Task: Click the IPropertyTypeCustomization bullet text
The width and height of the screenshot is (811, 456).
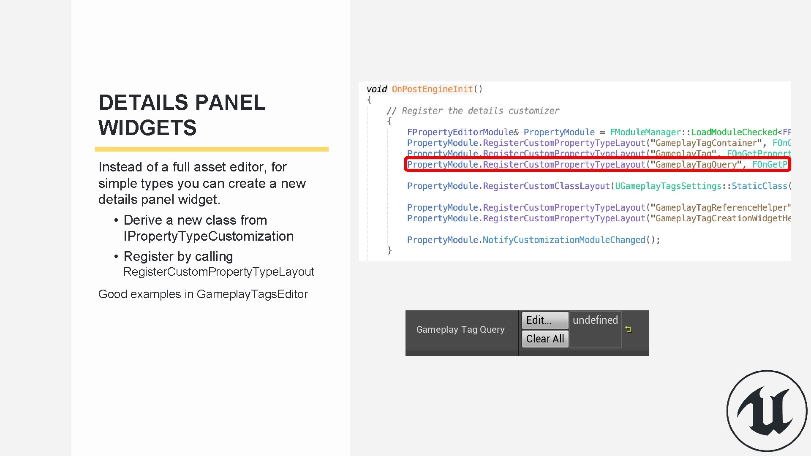Action: (x=208, y=236)
